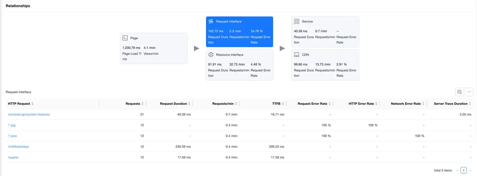477x176 pixels.
Task: Click the Service grid icon
Action: tap(296, 22)
